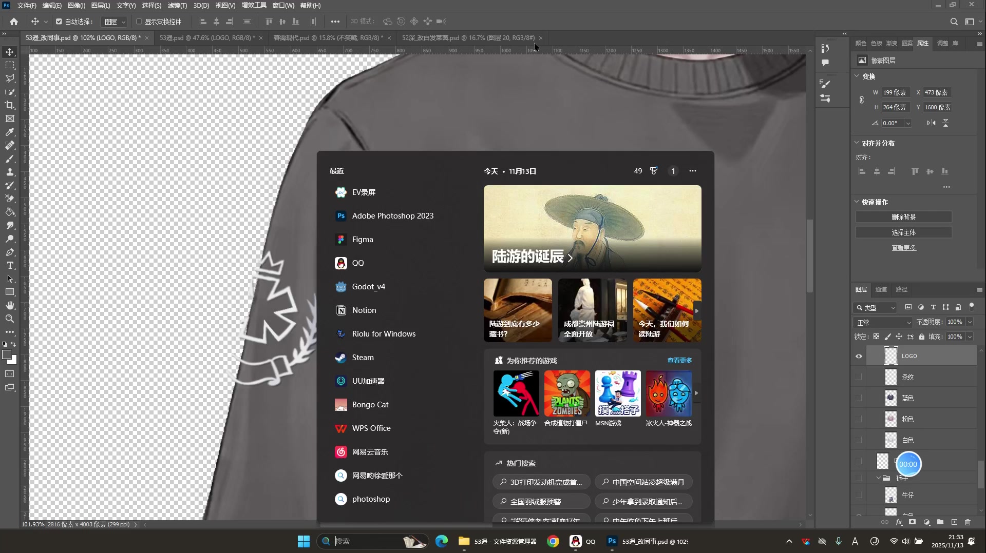Screen dimensions: 986x553
Task: Open the 滤镜(T) menu
Action: tap(177, 6)
